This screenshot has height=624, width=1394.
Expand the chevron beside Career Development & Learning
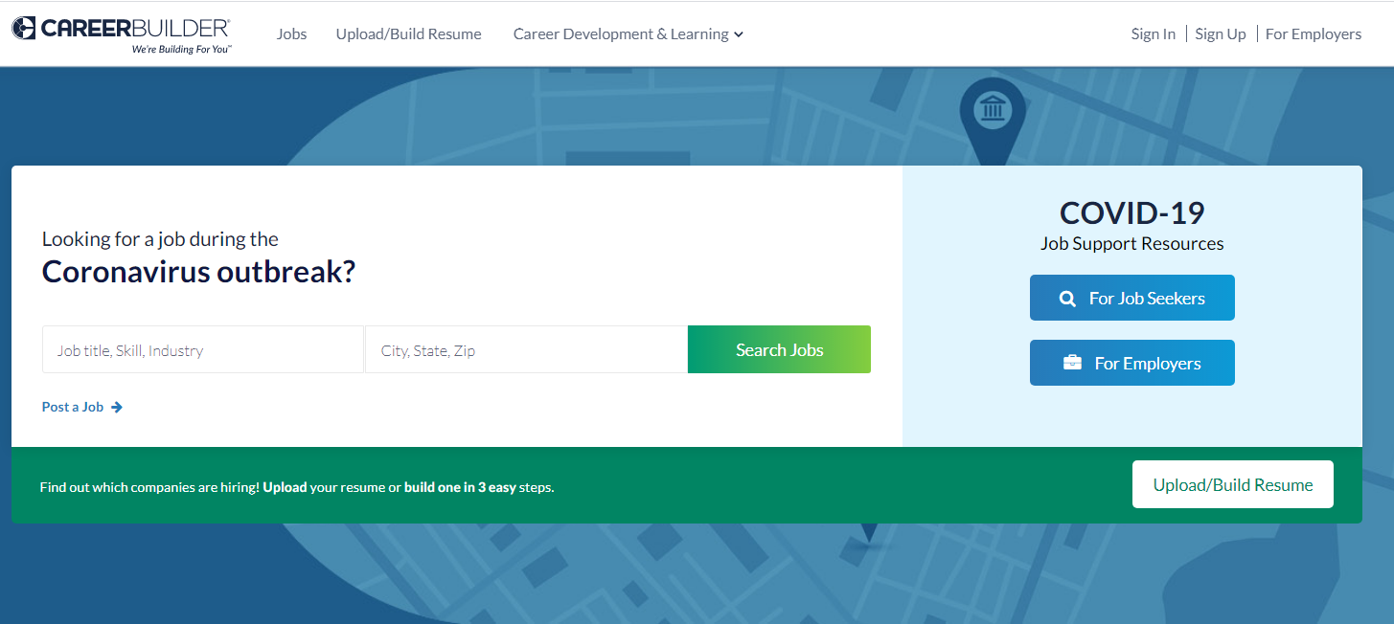(x=739, y=35)
